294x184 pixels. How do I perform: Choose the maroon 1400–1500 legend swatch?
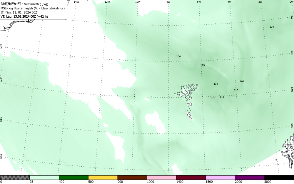pyautogui.click(x=191, y=178)
